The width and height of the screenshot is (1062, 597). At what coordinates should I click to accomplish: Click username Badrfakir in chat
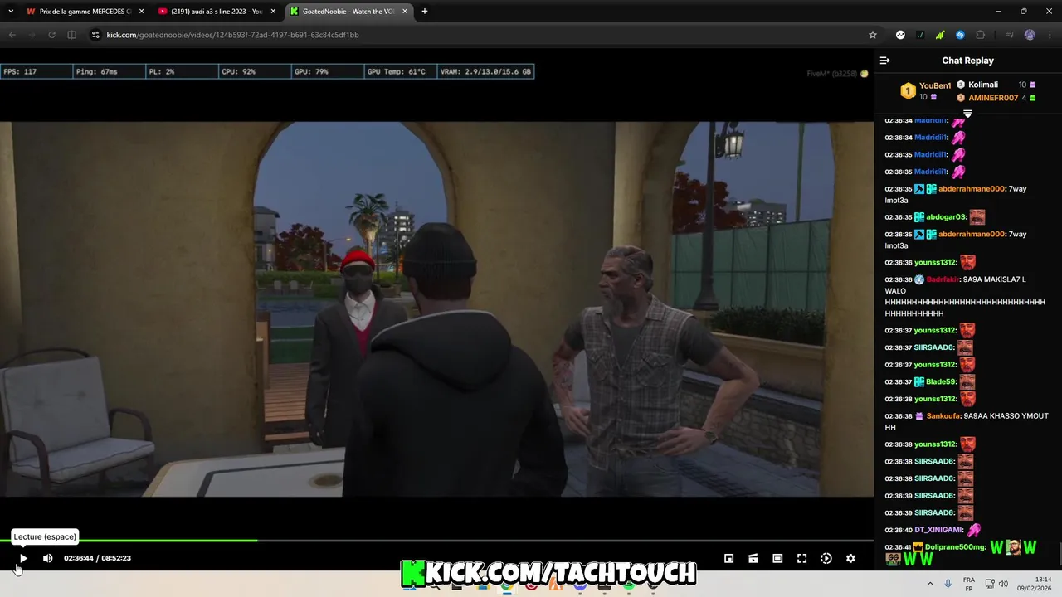point(943,279)
